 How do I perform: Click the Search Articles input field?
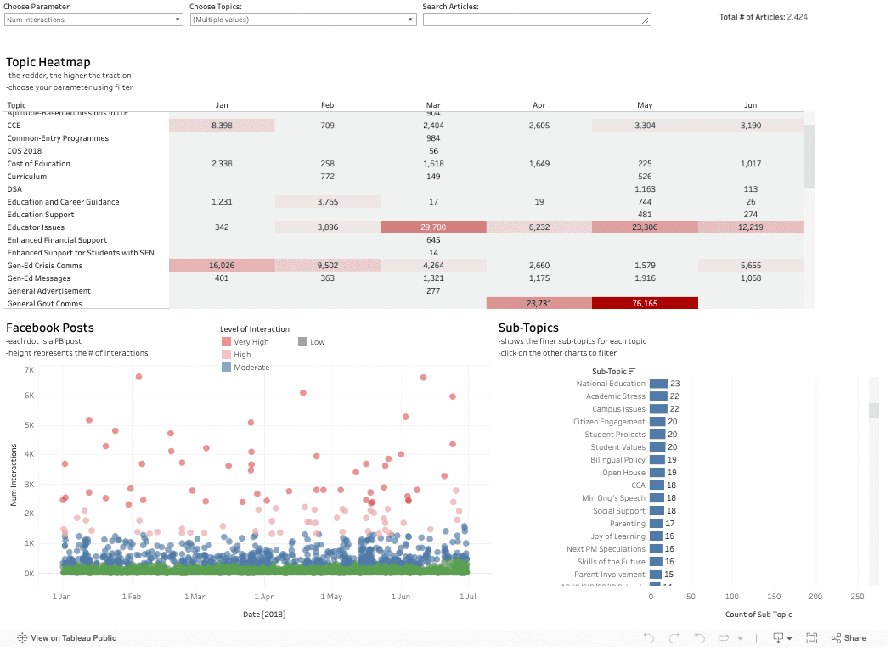(536, 20)
